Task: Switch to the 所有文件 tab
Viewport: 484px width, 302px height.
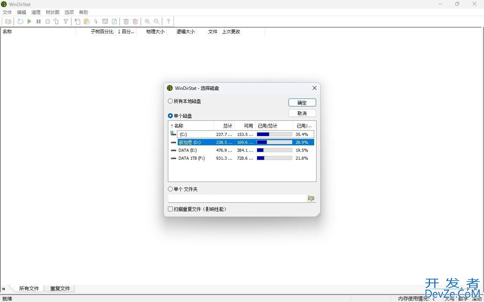Action: click(x=29, y=288)
